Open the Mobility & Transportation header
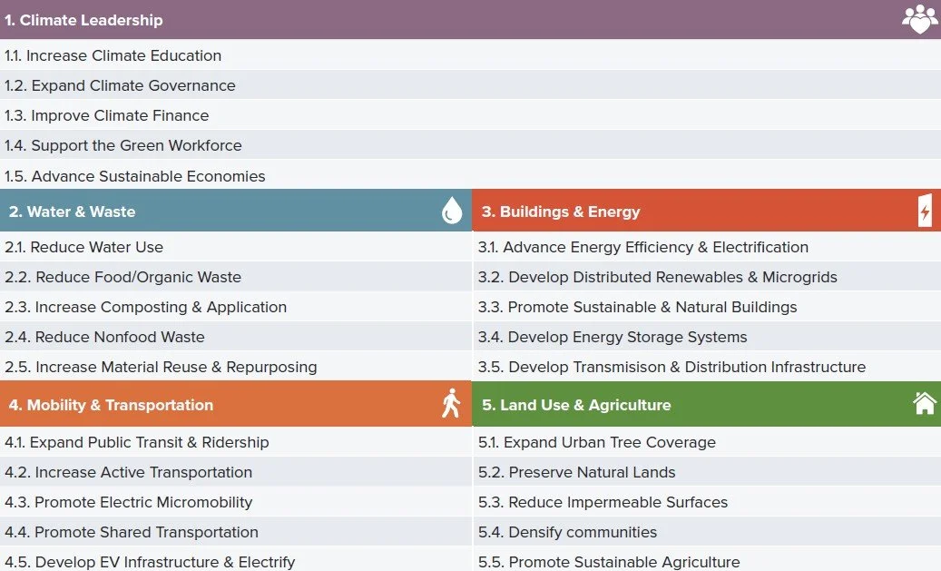Screen dimensions: 941x571 click(x=236, y=404)
